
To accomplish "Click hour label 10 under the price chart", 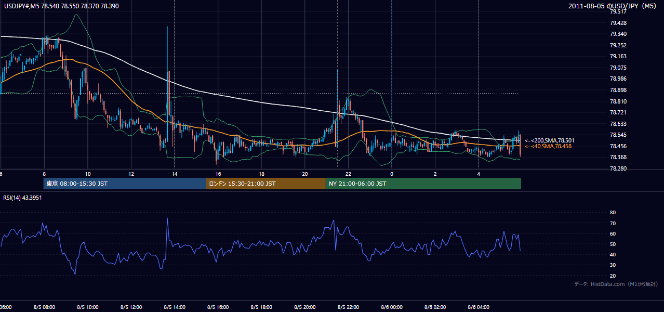I will (88, 174).
